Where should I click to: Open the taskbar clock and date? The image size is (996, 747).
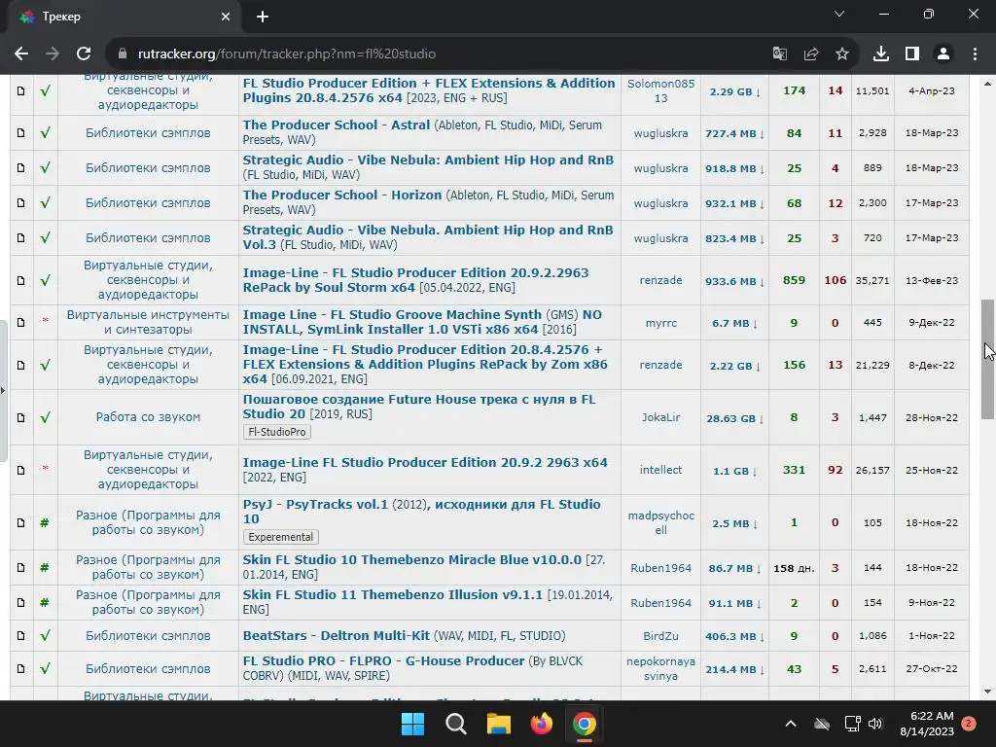click(x=927, y=724)
